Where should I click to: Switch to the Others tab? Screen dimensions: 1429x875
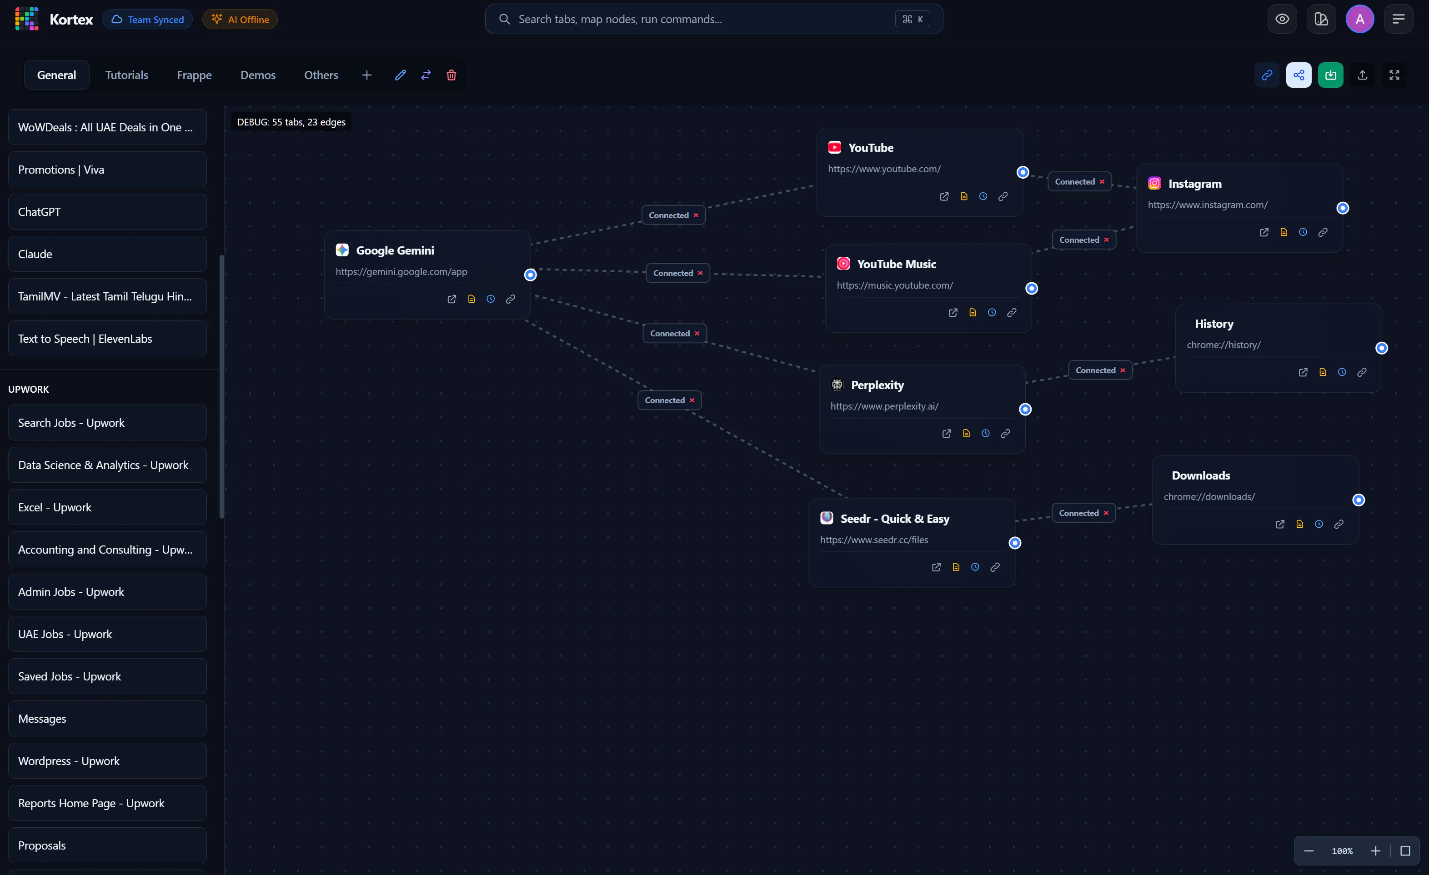point(321,75)
